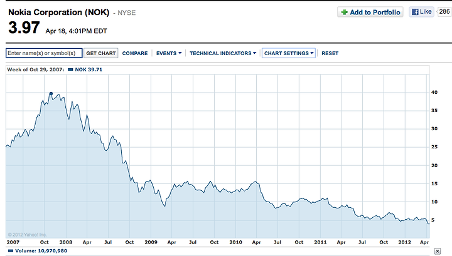Click the Week of Oct 29, 2007 label
The image size is (452, 256).
(35, 69)
